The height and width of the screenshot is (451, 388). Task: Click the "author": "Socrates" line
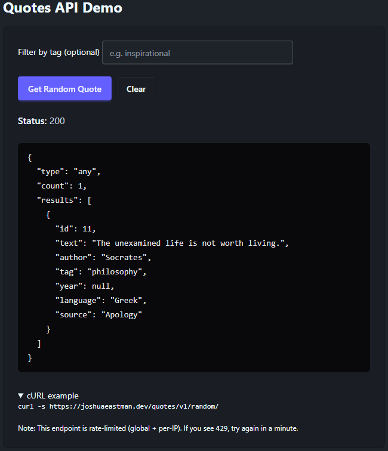click(103, 258)
